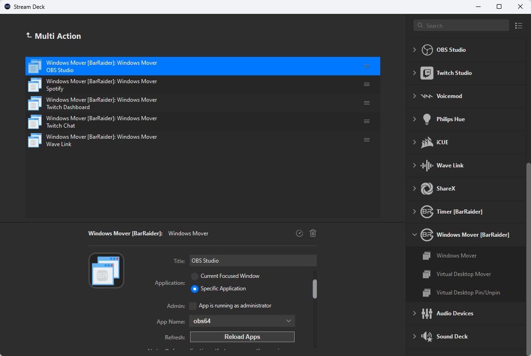Collapse the Windows Mover [BarRaider] category
Screen dimensions: 531x356
pos(414,235)
